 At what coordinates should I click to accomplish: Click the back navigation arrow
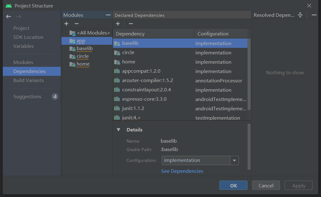point(8,16)
